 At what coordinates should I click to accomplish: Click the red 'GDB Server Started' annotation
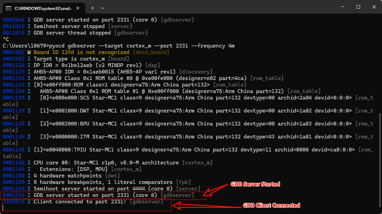click(x=255, y=184)
